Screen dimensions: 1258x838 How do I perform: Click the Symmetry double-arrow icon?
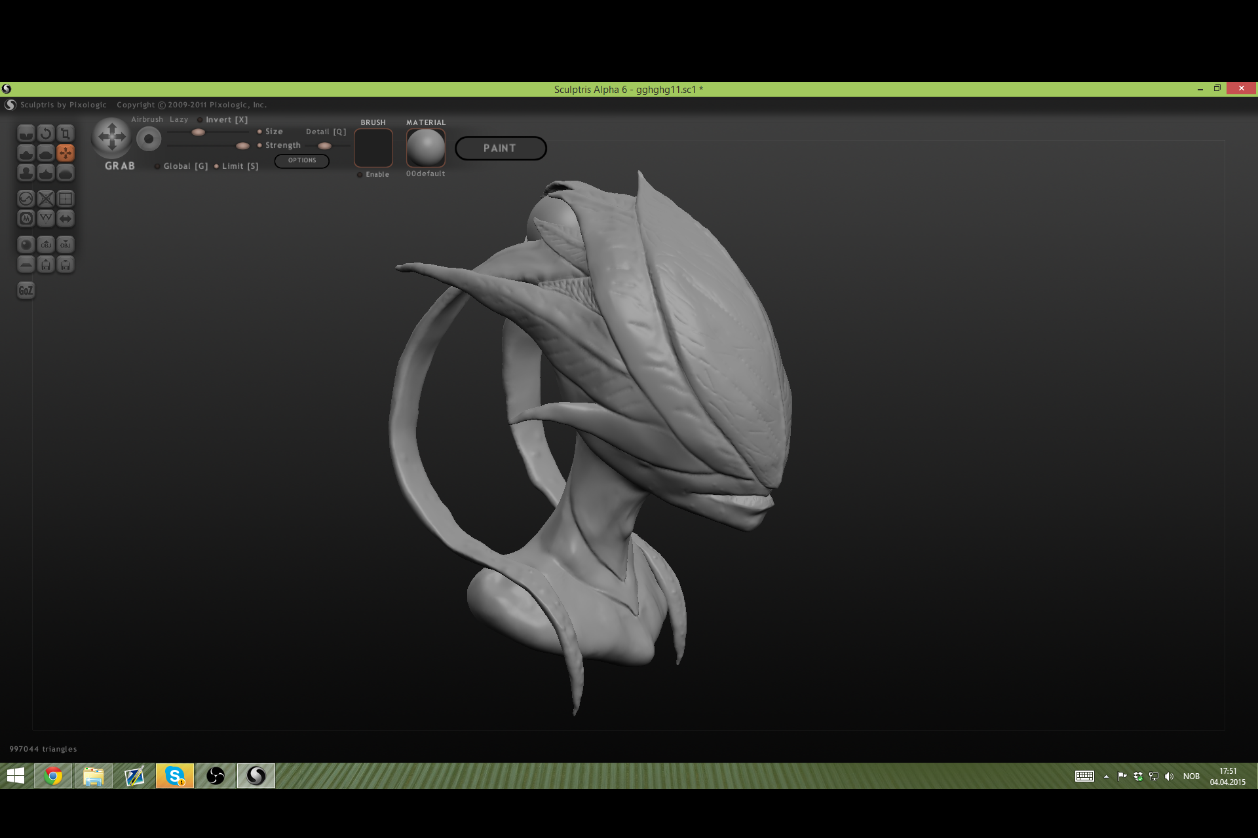[66, 219]
